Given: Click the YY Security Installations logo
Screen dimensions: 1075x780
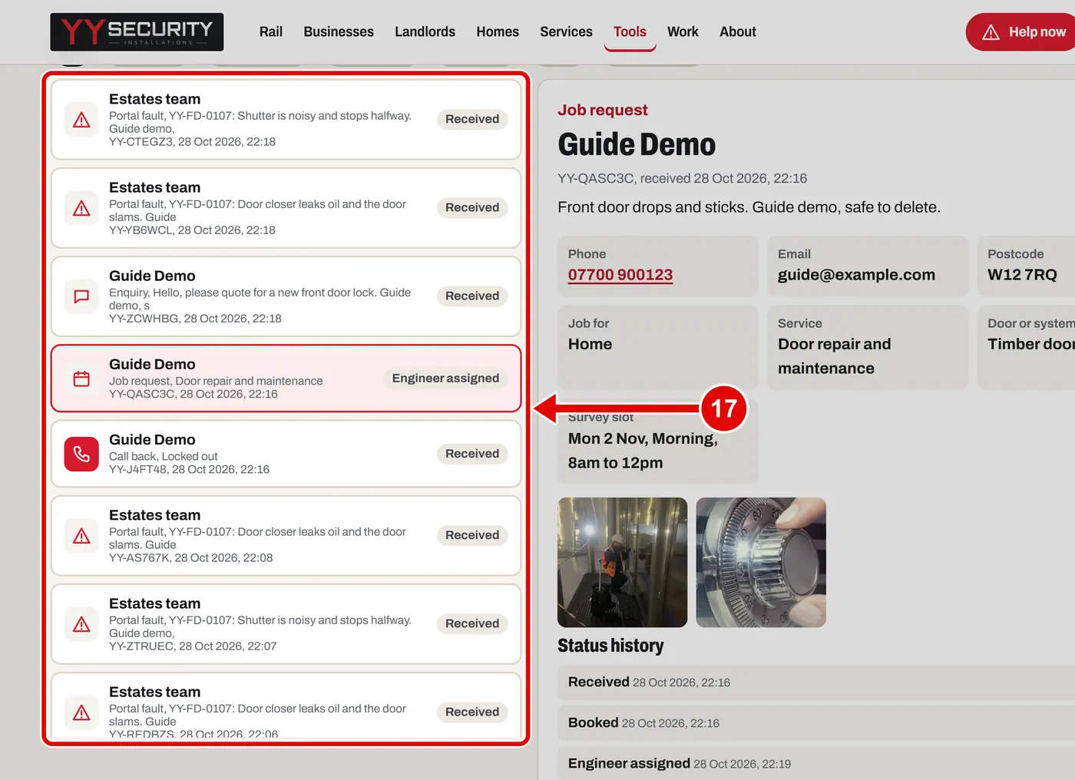Looking at the screenshot, I should pos(137,31).
